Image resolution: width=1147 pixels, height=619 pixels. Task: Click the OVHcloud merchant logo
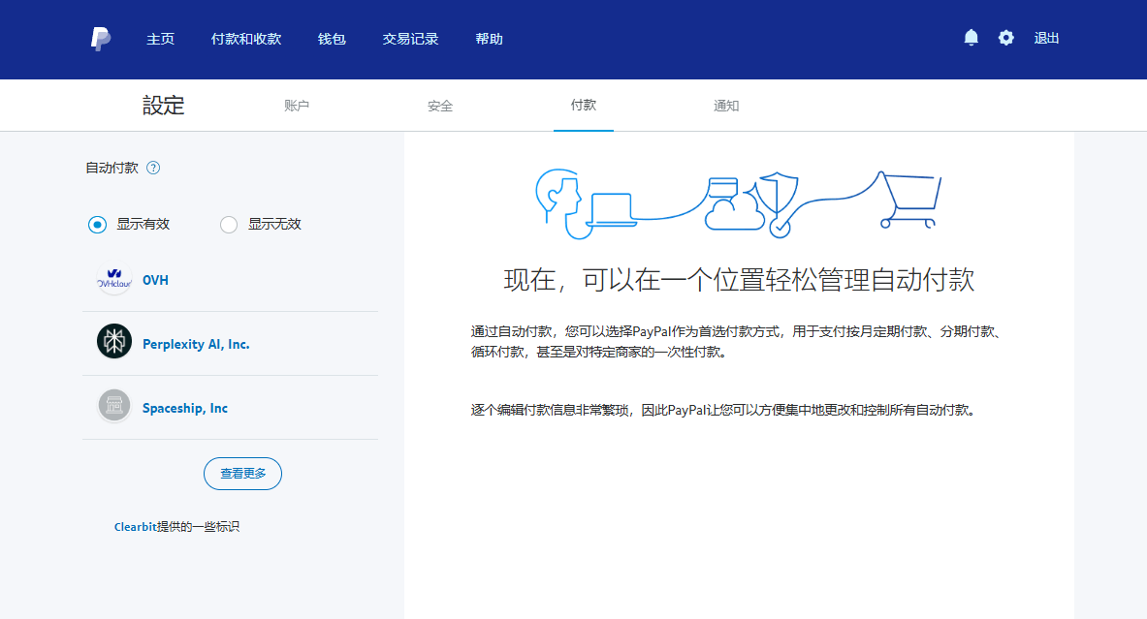[114, 280]
